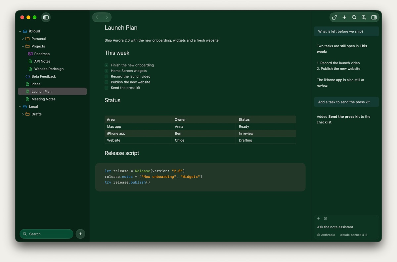Click the magnifier icon in Search field
This screenshot has width=397, height=262.
coord(25,234)
